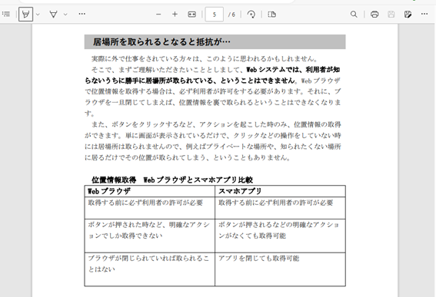436x297 pixels.
Task: Open the page view layout options
Action: click(x=271, y=14)
